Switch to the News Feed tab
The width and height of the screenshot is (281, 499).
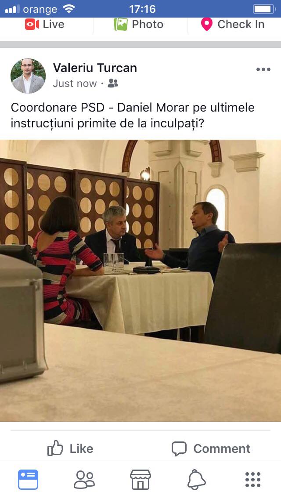click(x=28, y=479)
